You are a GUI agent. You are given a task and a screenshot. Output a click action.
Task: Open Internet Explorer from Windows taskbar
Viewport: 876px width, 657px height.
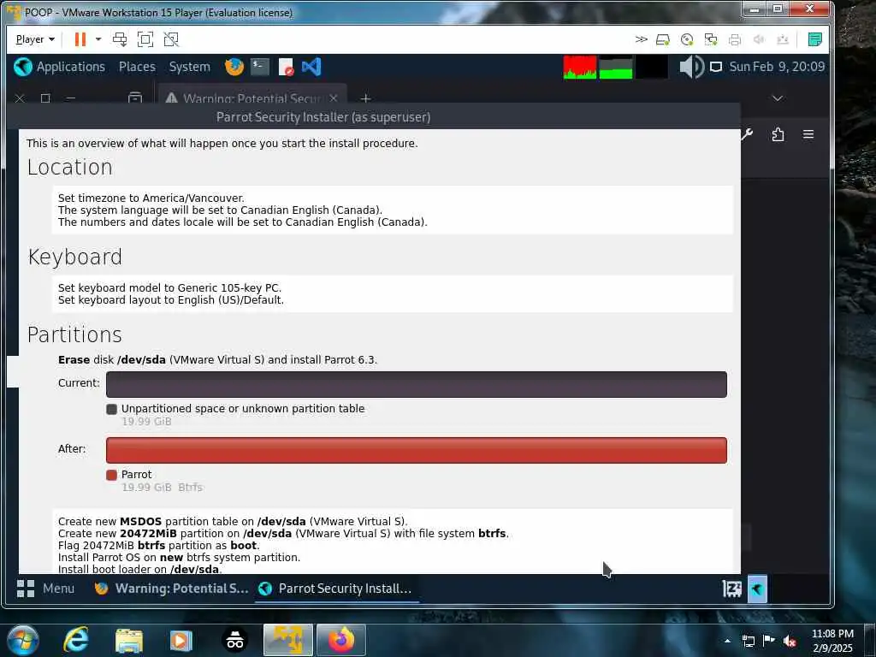click(x=76, y=640)
